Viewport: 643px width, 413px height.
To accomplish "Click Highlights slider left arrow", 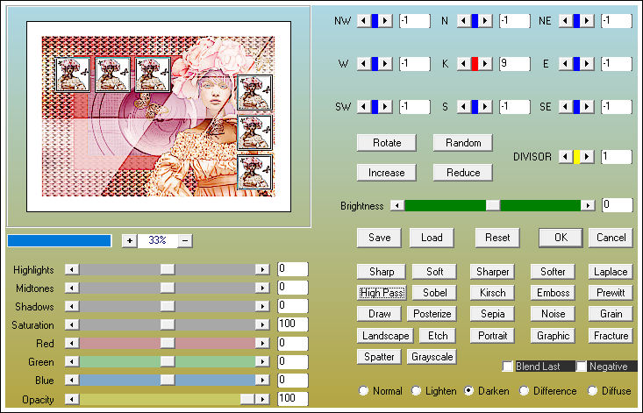I will 72,269.
